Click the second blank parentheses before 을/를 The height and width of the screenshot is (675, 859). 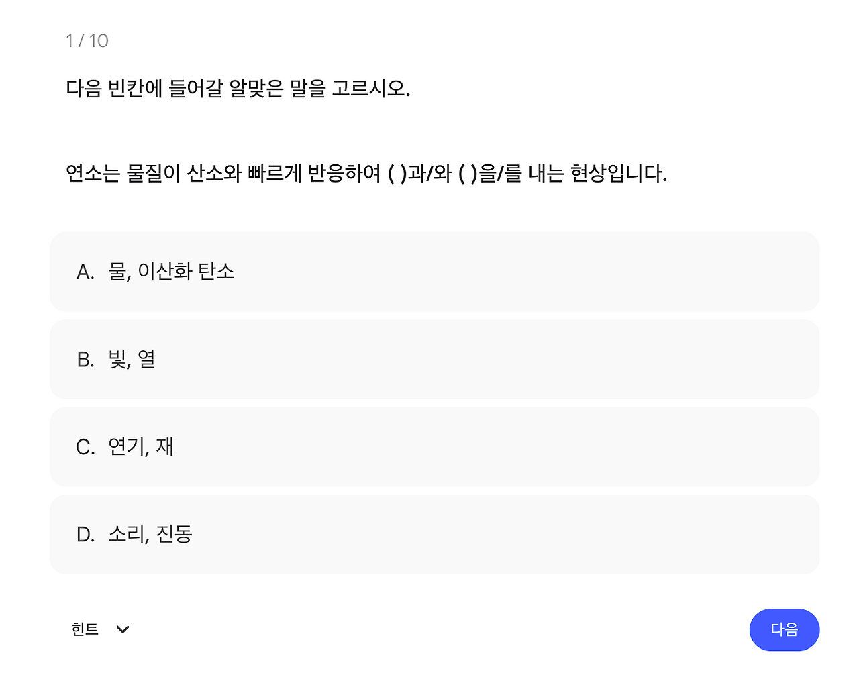click(x=468, y=174)
